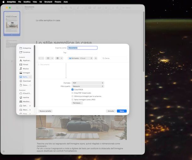The image size is (192, 160).
Task: Open the MacBook location in sidebar
Action: click(25, 102)
